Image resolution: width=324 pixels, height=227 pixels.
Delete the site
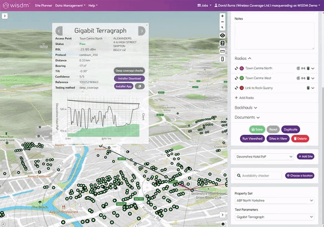[x=300, y=138]
